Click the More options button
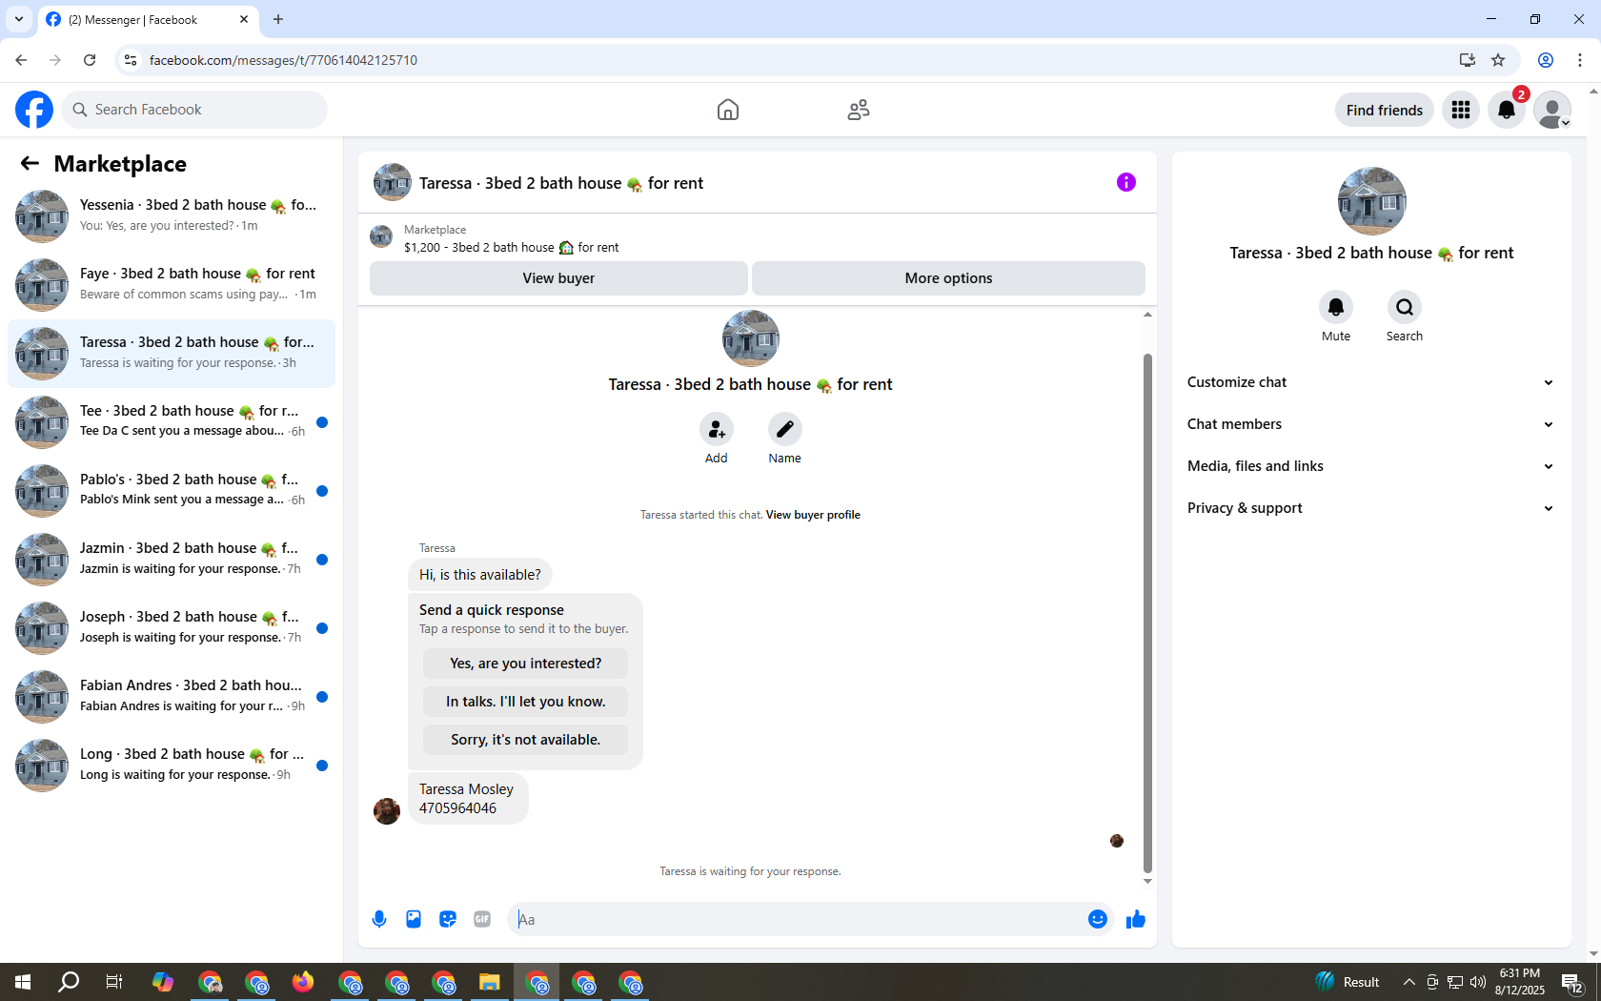1601x1001 pixels. (x=948, y=278)
